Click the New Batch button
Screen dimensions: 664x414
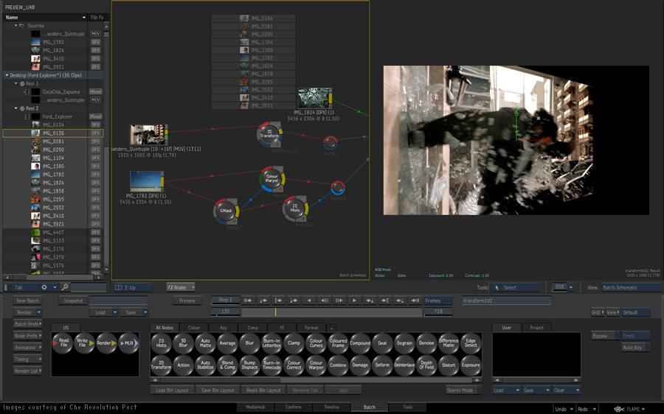pos(28,301)
